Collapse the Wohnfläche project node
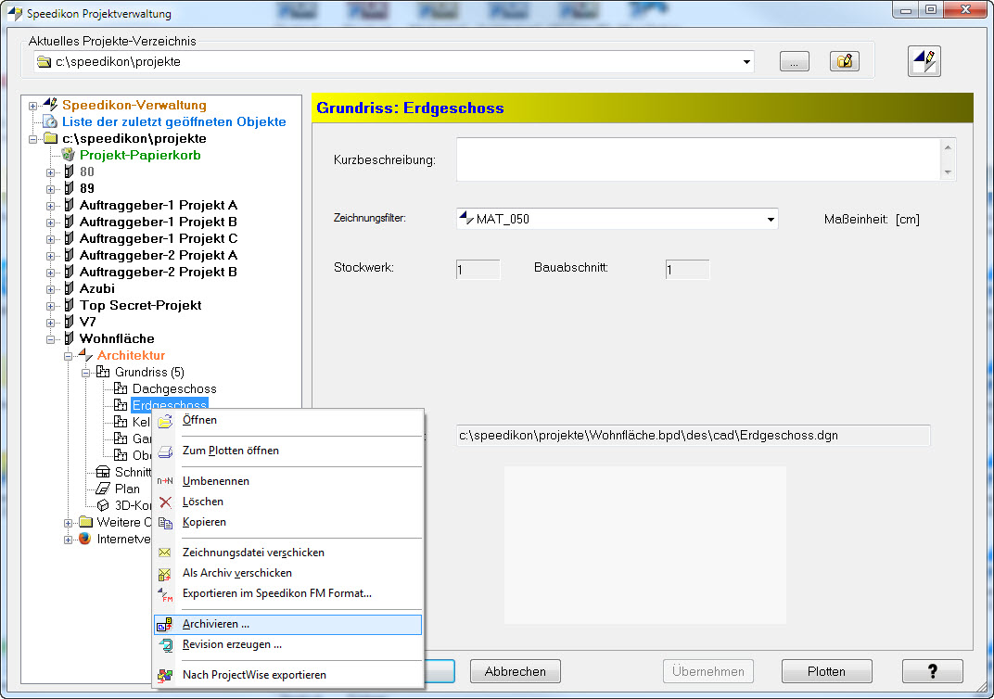 click(x=51, y=339)
